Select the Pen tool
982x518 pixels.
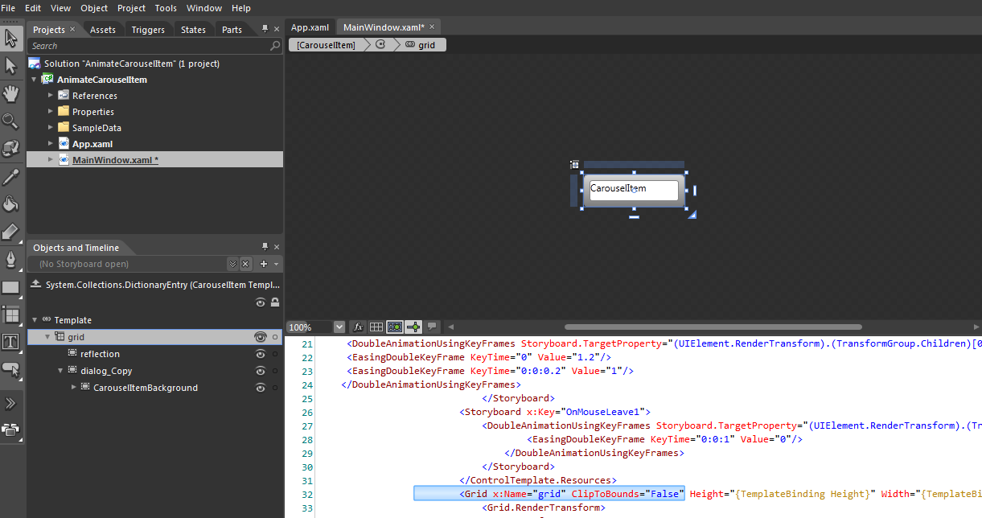point(11,259)
